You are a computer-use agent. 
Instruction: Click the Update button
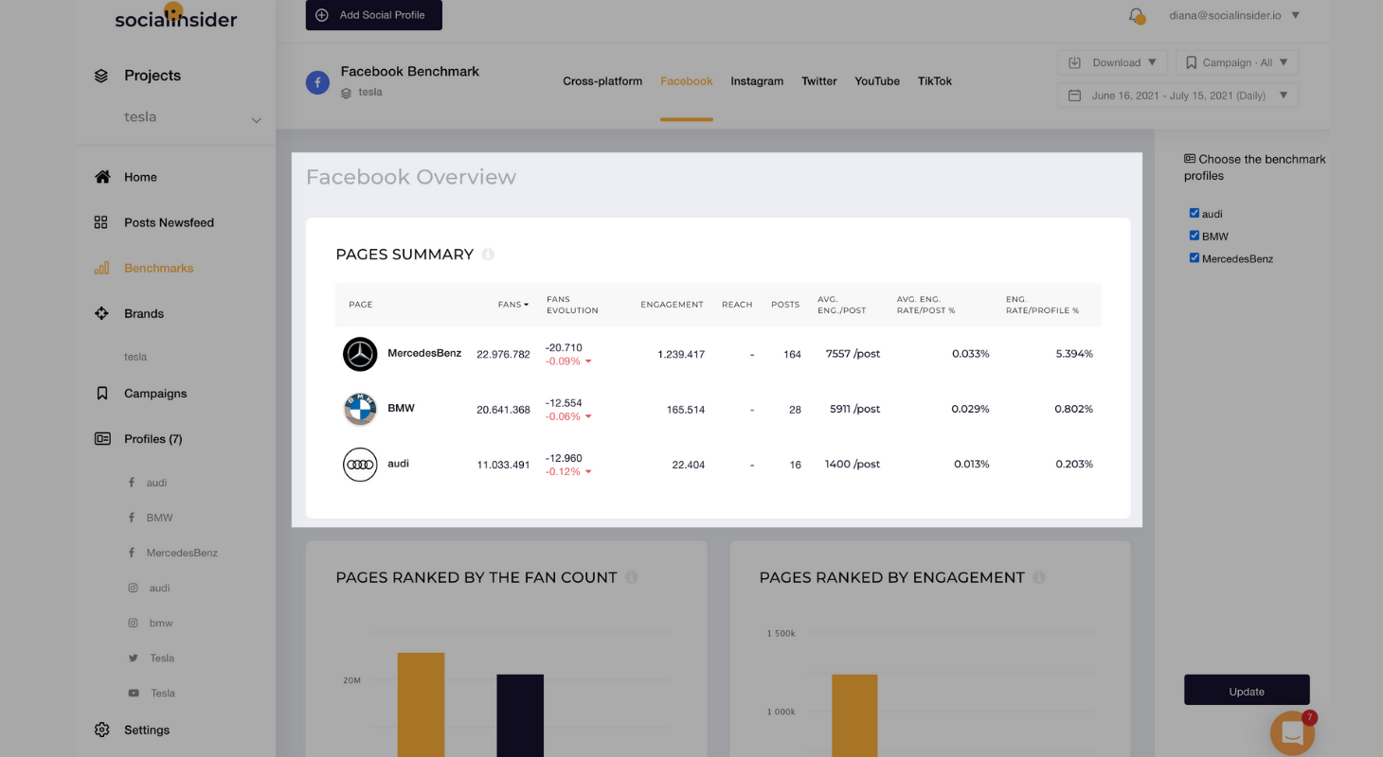[x=1247, y=691]
